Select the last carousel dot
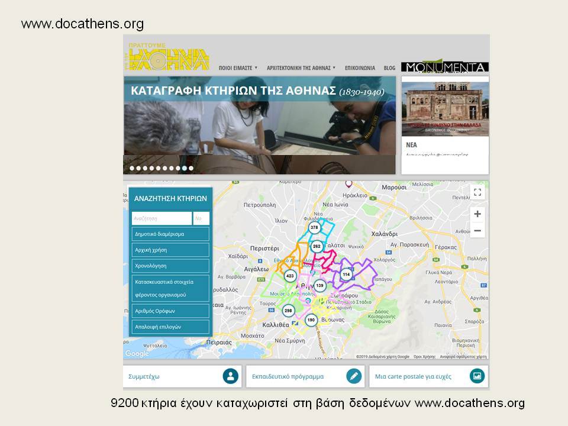The image size is (568, 426). (x=191, y=168)
